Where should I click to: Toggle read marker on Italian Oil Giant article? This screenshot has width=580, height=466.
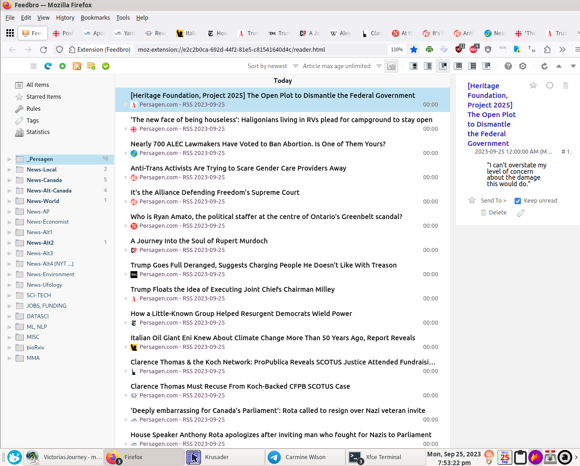pyautogui.click(x=126, y=347)
